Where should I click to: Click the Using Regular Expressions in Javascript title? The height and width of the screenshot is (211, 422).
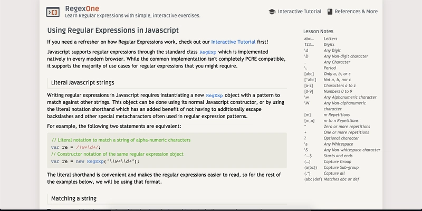pos(113,30)
